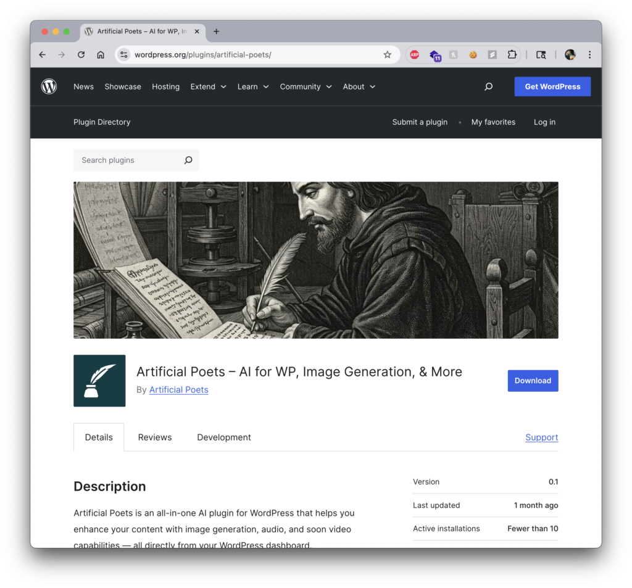Expand the Extend menu dropdown
The width and height of the screenshot is (632, 588).
[208, 87]
